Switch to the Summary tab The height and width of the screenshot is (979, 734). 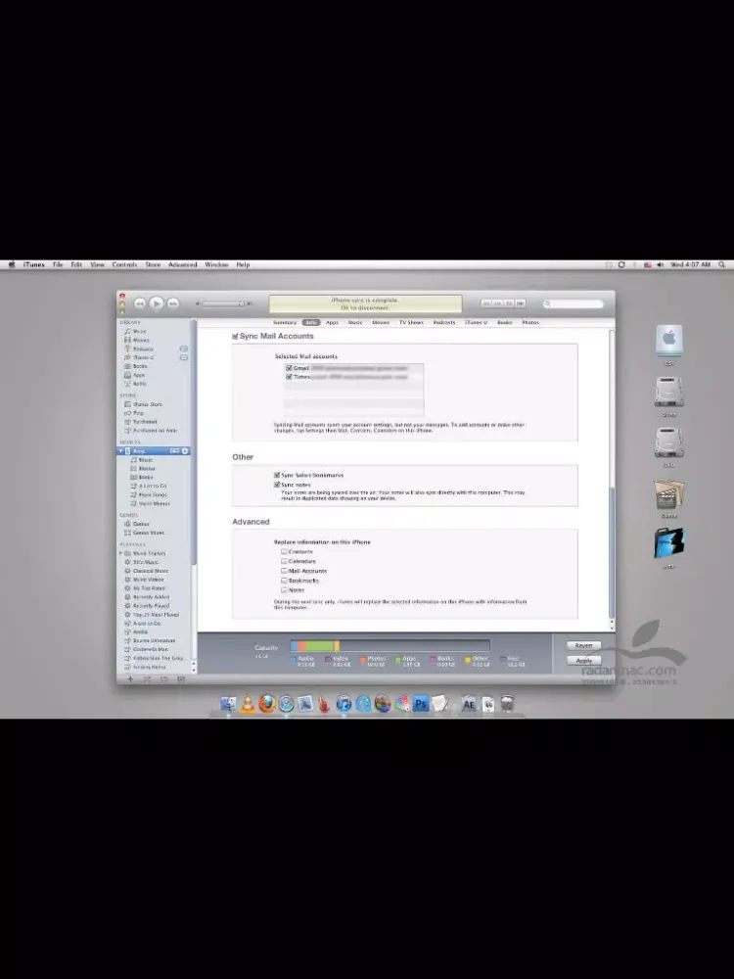coord(285,323)
